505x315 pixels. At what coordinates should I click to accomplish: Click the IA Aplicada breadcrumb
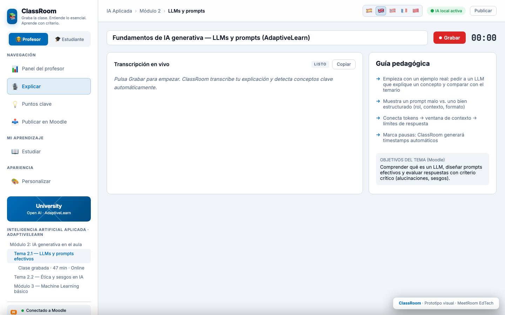coord(119,11)
